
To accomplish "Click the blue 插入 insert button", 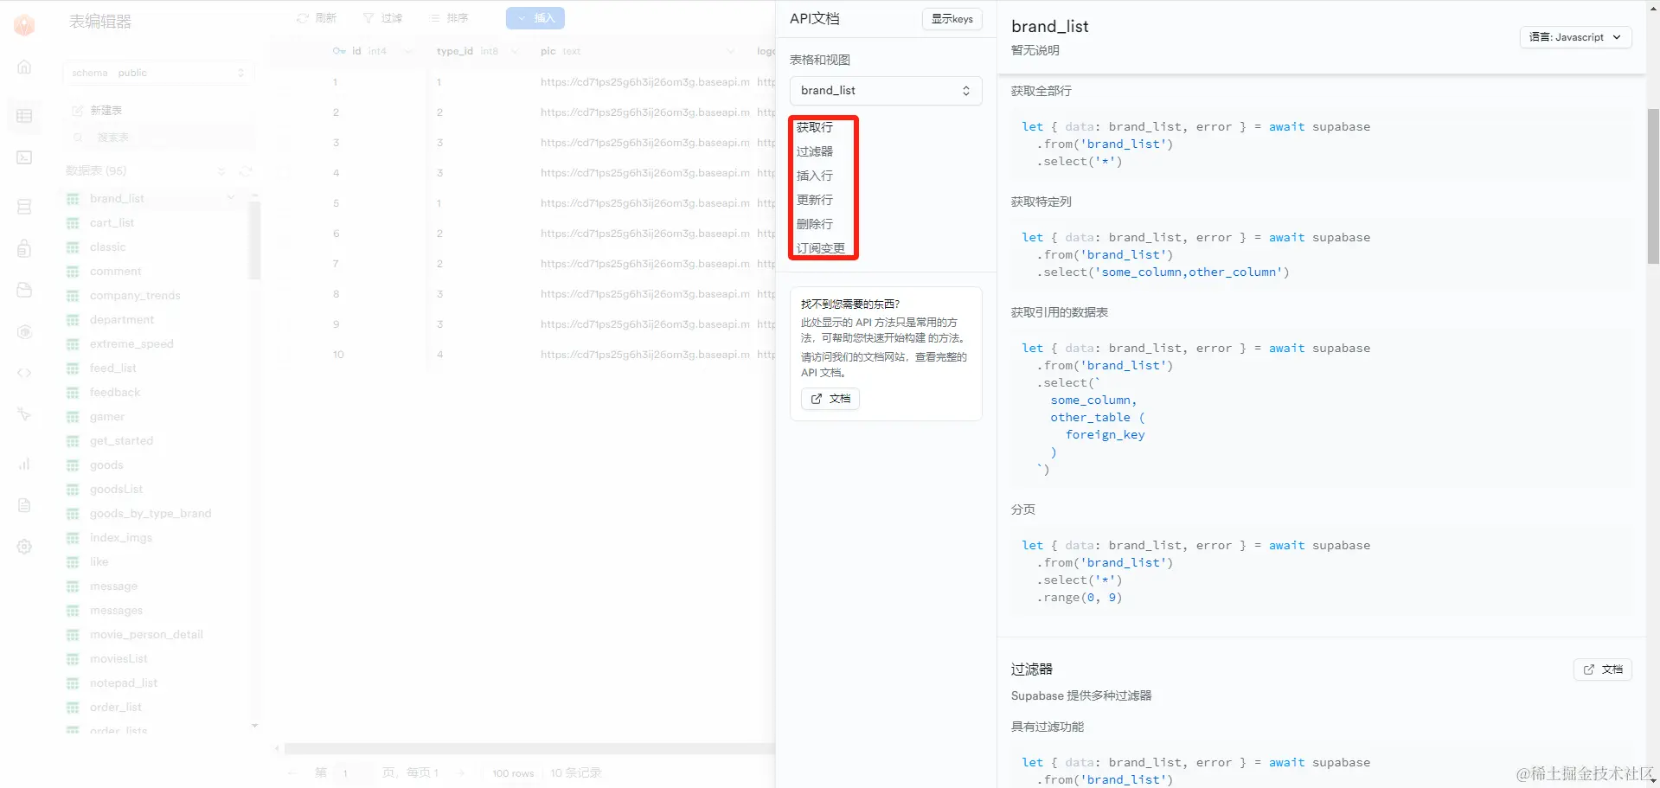I will click(535, 18).
